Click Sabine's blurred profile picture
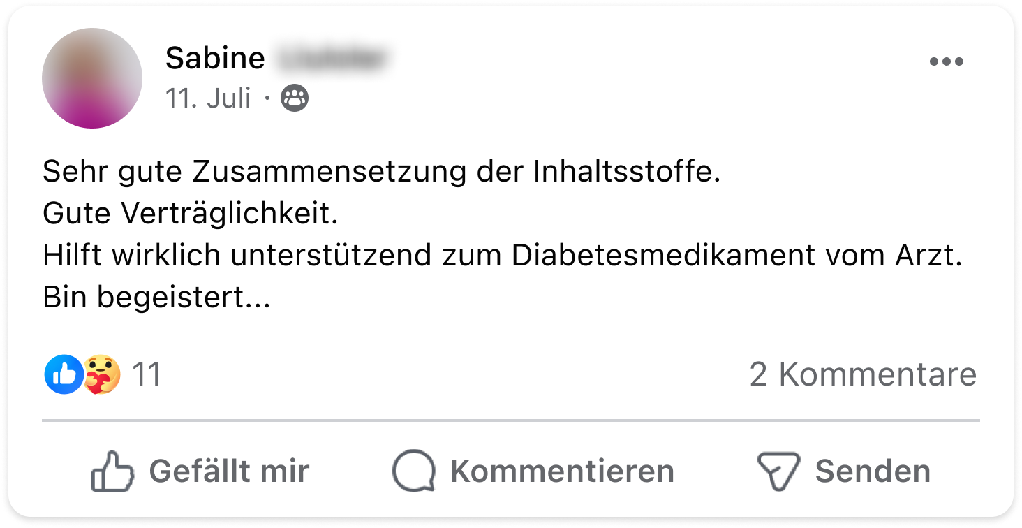 click(x=92, y=78)
